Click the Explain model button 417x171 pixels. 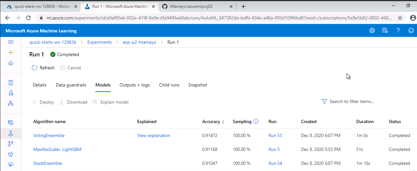[111, 102]
